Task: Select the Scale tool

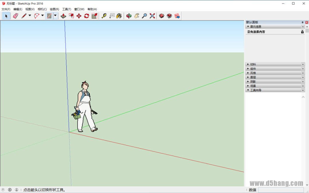Action: [94, 16]
